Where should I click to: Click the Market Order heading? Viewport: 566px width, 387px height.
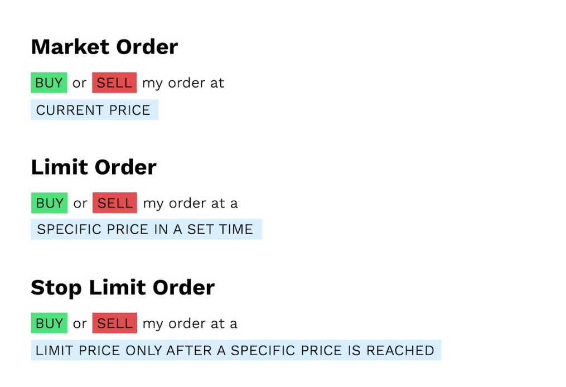(104, 47)
